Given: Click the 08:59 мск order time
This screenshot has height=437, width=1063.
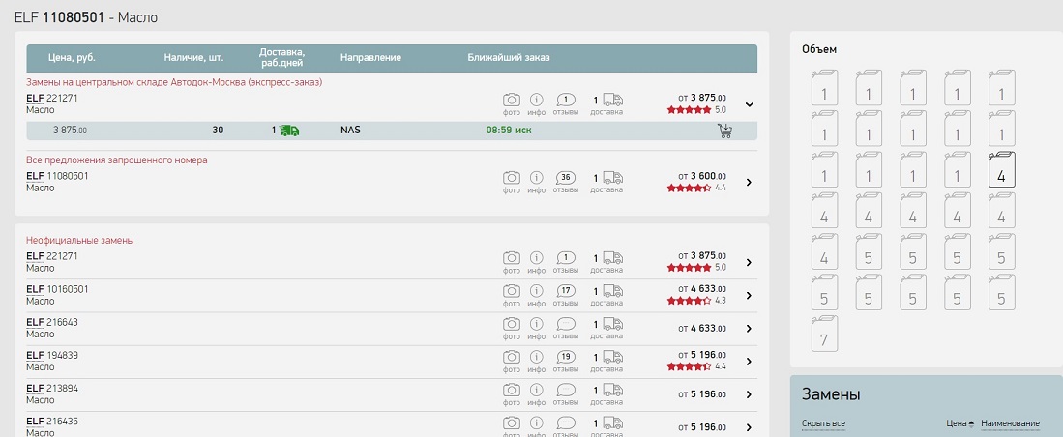Looking at the screenshot, I should pyautogui.click(x=509, y=131).
